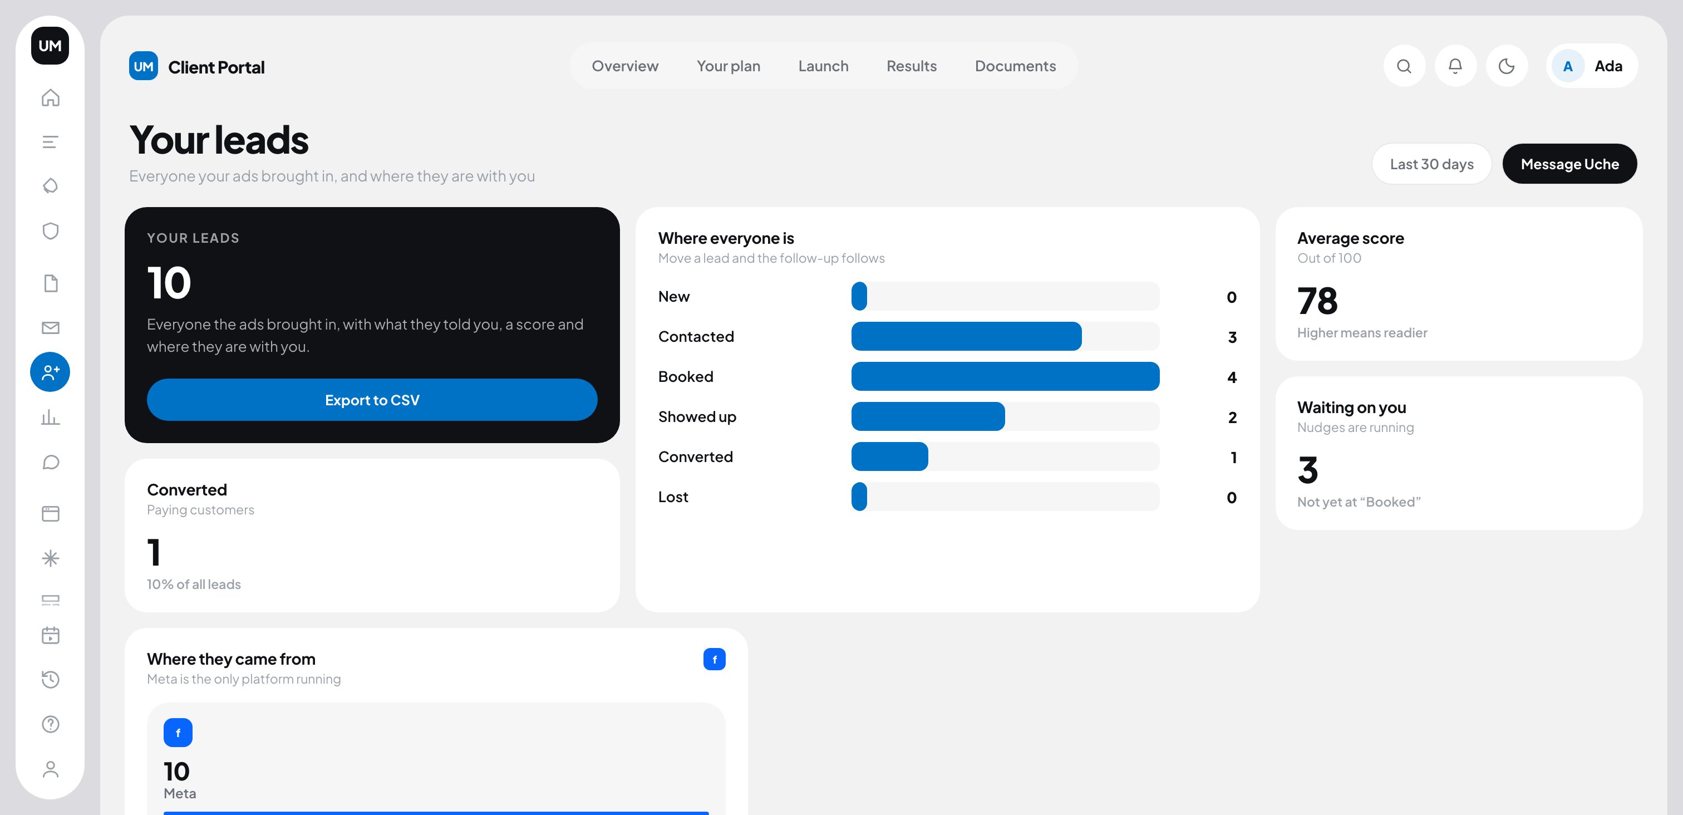The width and height of the screenshot is (1683, 815).
Task: Open the history clock icon in sidebar
Action: (50, 680)
